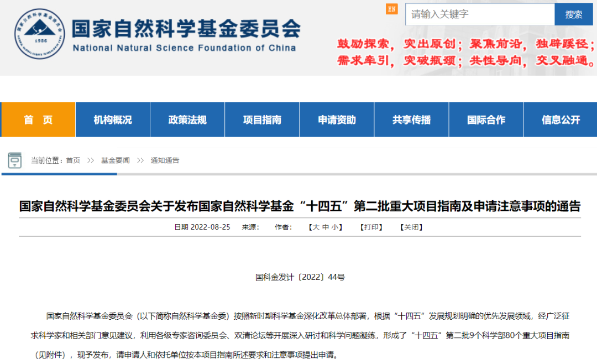This screenshot has width=597, height=364.
Task: Open the 项目指南 menu item
Action: tap(262, 119)
